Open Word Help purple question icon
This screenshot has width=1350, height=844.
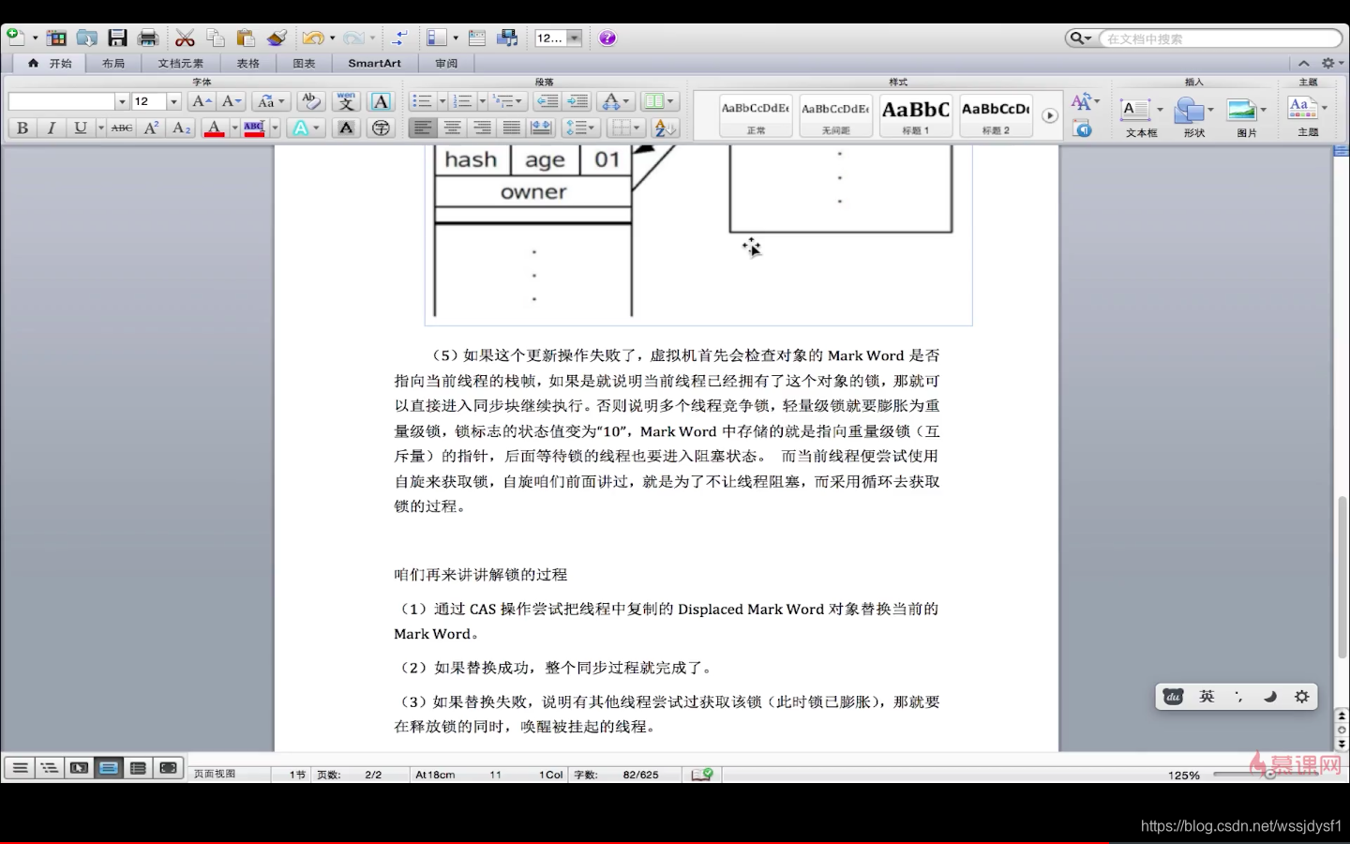click(607, 38)
